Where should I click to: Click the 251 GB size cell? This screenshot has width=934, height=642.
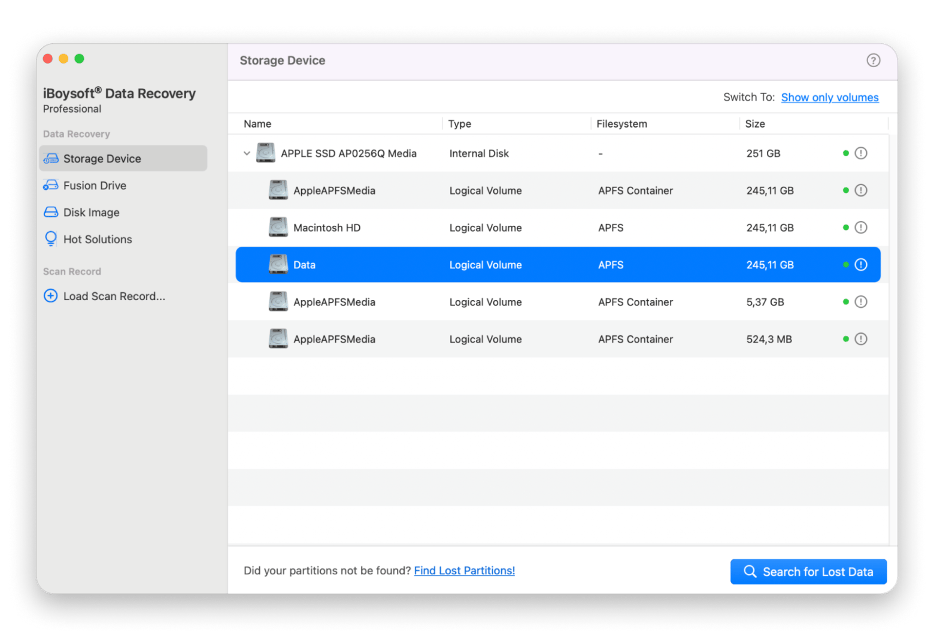point(763,153)
